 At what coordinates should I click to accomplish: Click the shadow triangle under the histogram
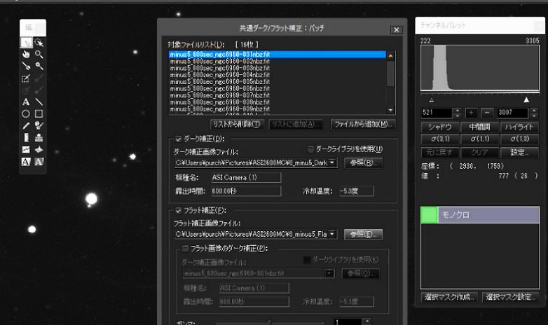[x=431, y=100]
